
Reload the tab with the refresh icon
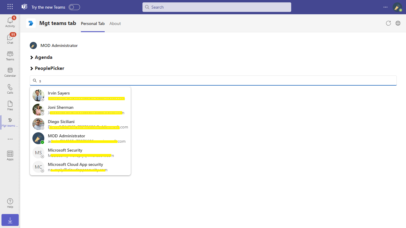click(x=388, y=23)
